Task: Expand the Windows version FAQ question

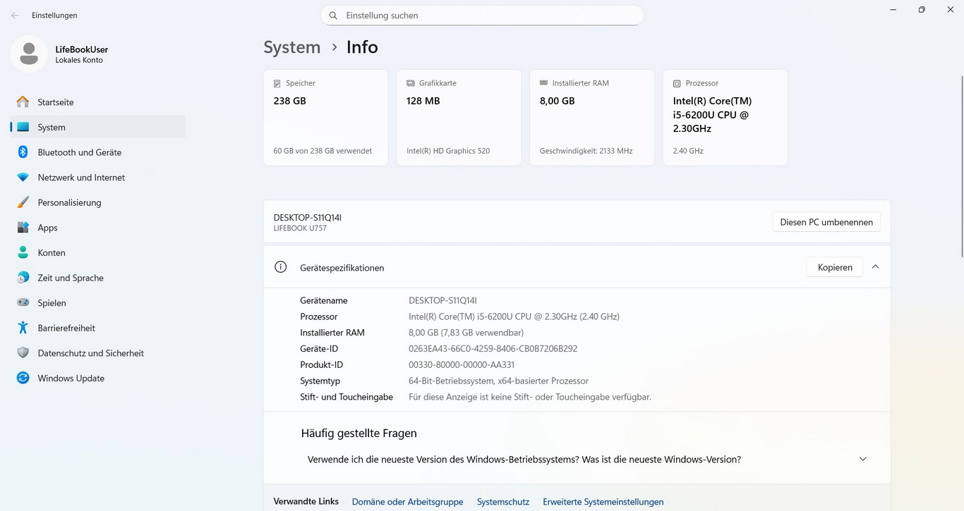Action: coord(862,460)
